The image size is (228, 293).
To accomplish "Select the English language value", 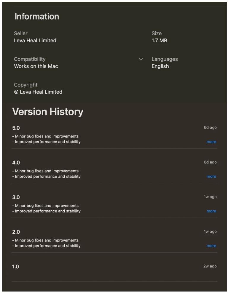I will 160,66.
